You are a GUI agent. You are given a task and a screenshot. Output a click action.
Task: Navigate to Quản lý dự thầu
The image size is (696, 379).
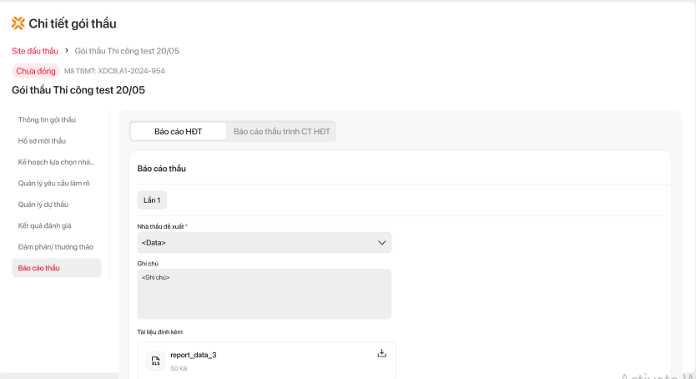(x=43, y=204)
